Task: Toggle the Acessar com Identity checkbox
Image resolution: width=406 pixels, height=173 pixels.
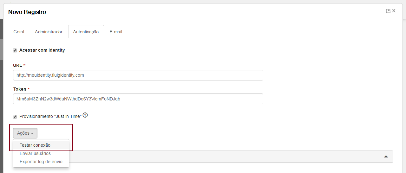Action: [15, 50]
